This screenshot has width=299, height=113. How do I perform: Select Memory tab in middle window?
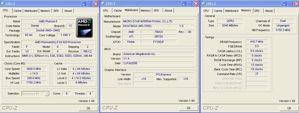click(146, 11)
